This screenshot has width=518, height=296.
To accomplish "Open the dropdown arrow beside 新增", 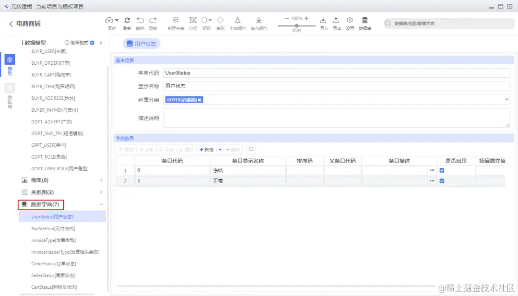I will coord(220,150).
